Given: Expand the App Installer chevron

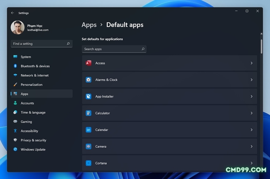Looking at the screenshot, I should point(251,97).
